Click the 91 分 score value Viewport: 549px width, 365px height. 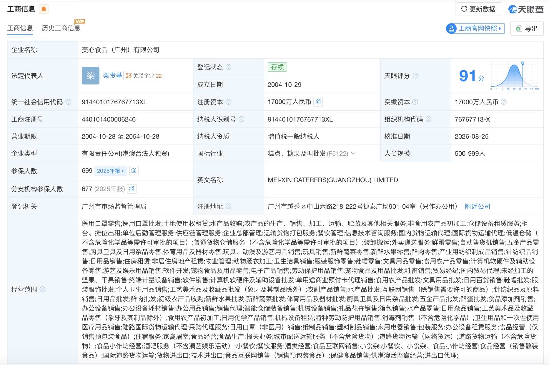[472, 76]
